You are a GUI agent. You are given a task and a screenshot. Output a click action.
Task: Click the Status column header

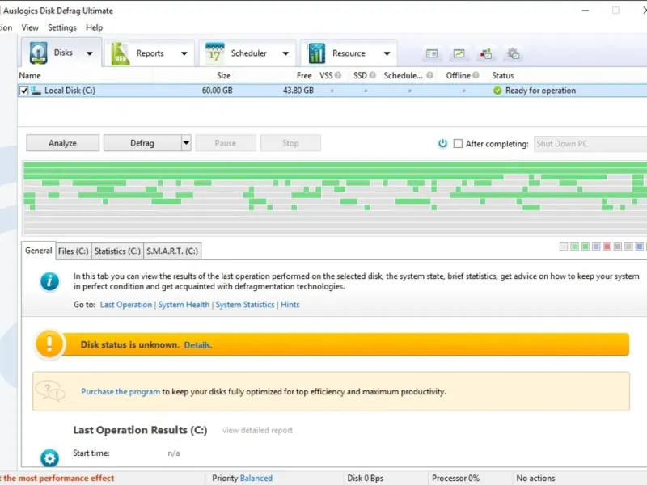(x=502, y=75)
